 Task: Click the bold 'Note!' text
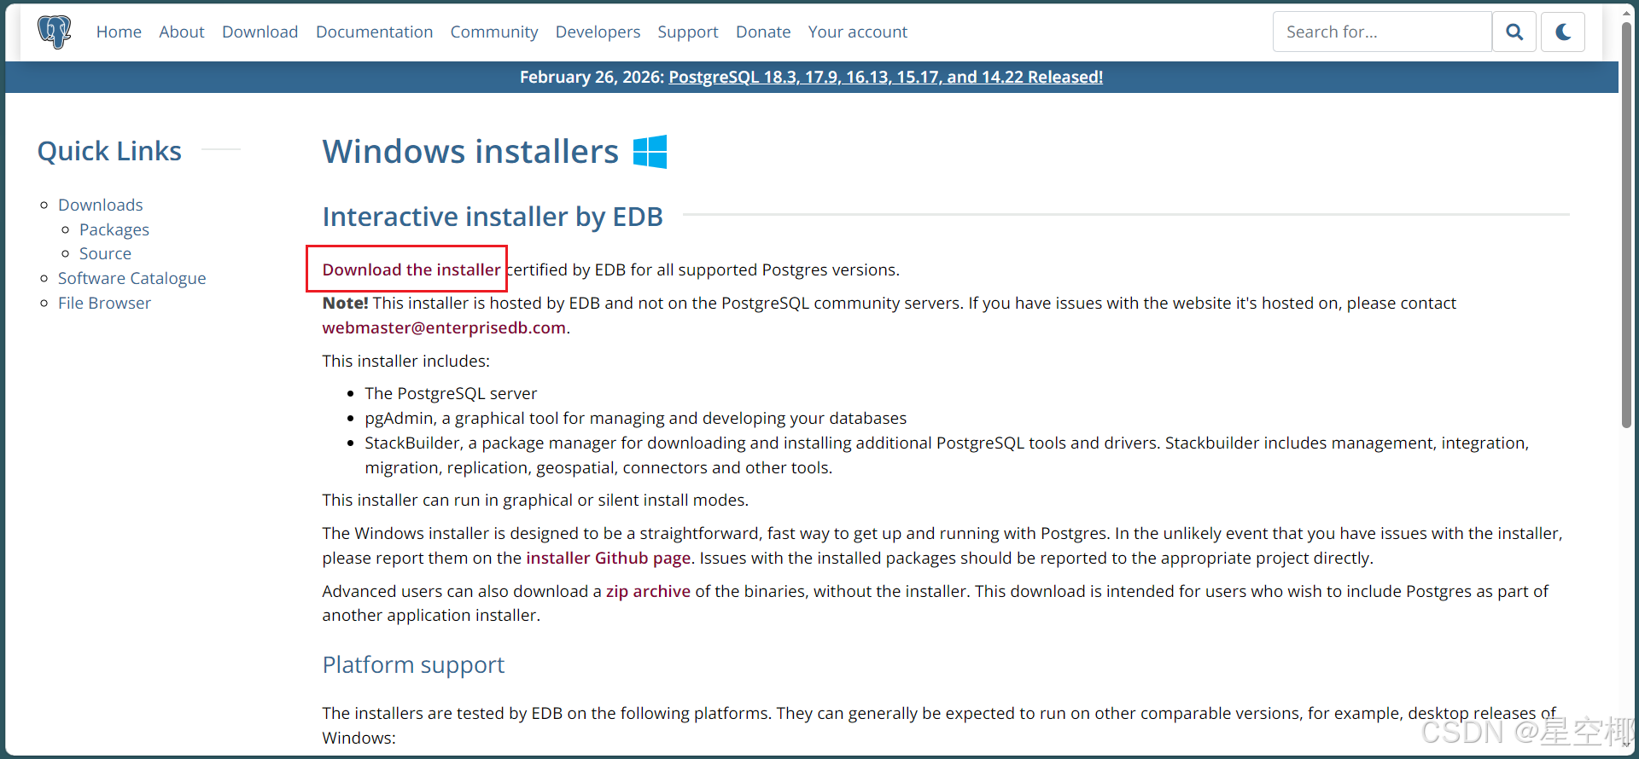tap(345, 303)
